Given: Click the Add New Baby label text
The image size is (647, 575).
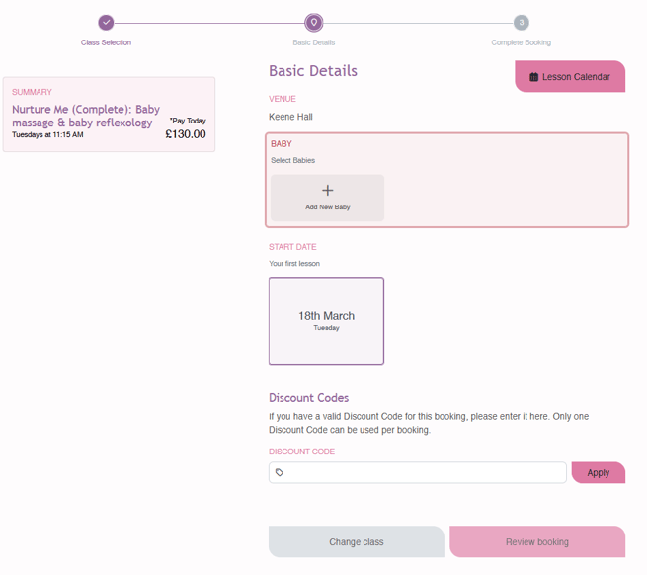Looking at the screenshot, I should click(327, 207).
